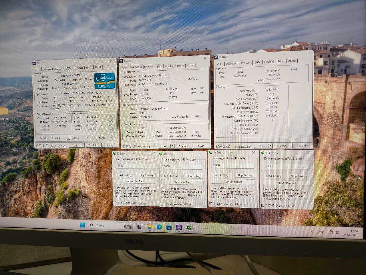Switch to CPU tab in Mainboard window
Image resolution: width=366 pixels, height=275 pixels.
[x=124, y=68]
